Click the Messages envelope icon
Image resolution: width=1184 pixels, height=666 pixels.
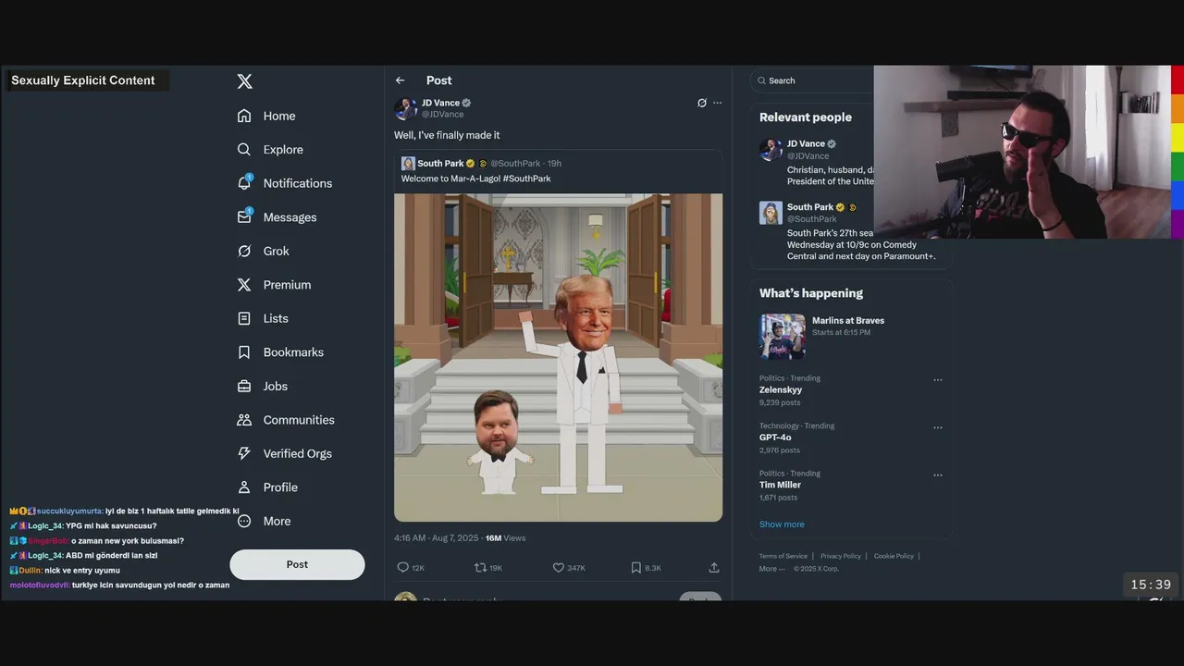click(x=244, y=217)
